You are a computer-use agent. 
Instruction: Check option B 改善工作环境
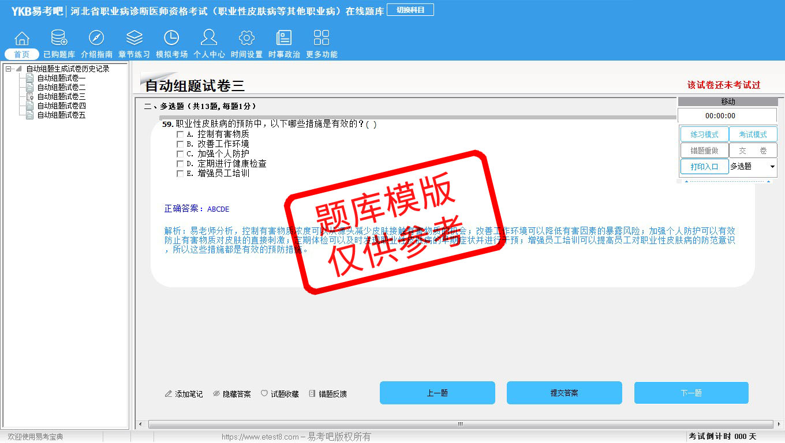point(180,144)
